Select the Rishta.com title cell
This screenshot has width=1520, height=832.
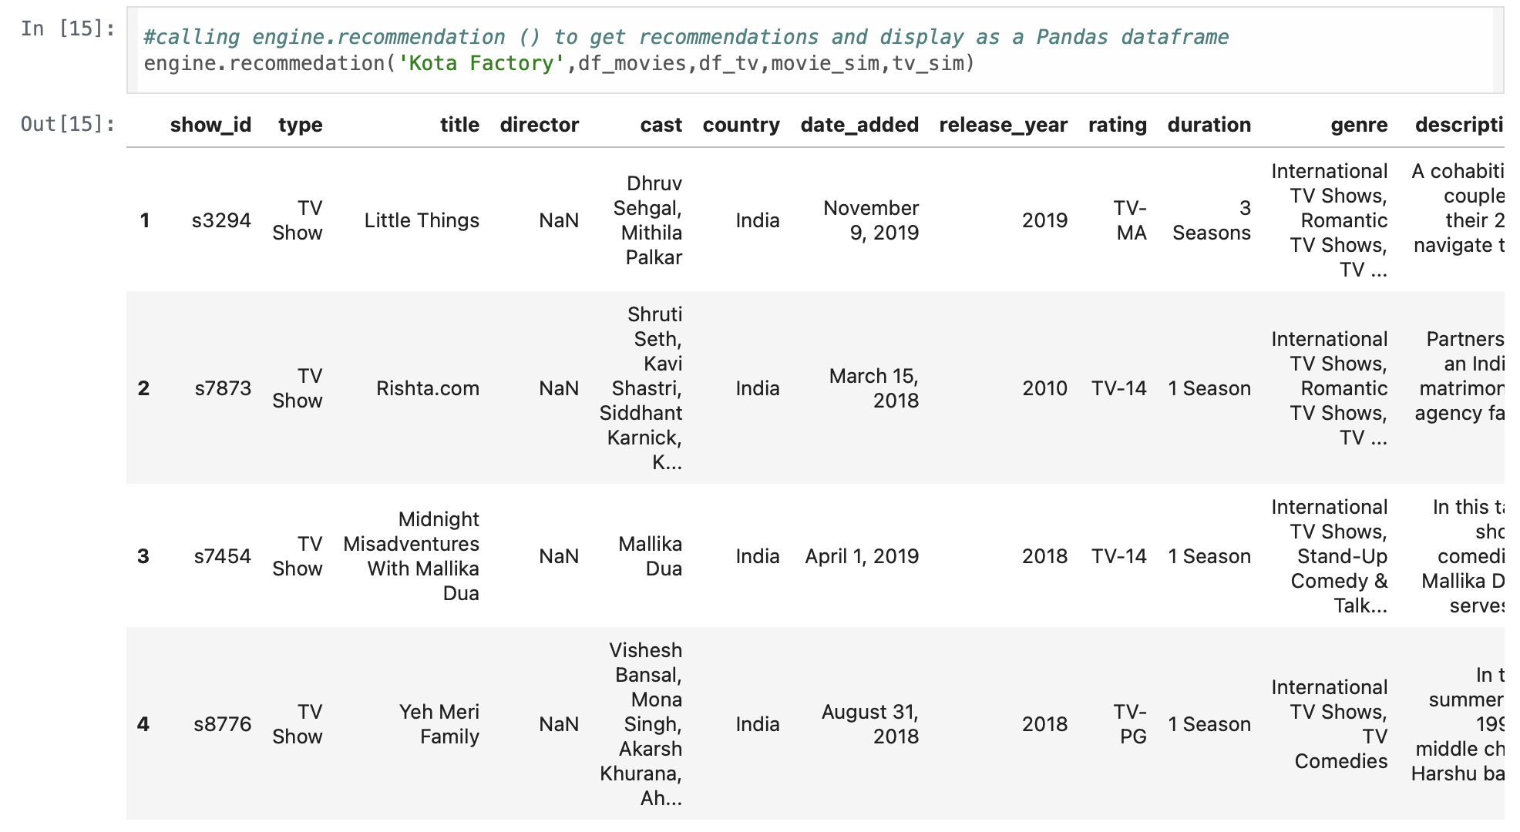click(x=427, y=388)
